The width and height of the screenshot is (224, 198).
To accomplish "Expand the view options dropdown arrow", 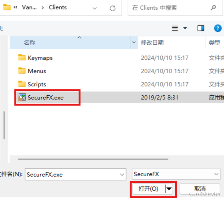I will click(x=185, y=28).
